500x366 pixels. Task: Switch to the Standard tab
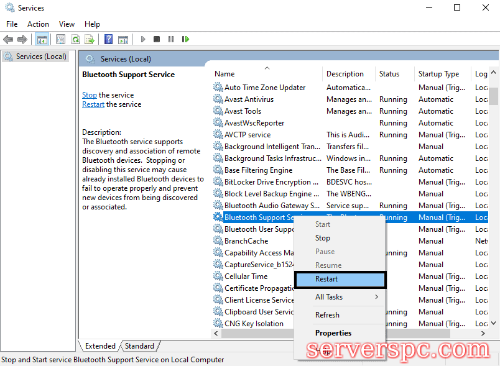(139, 346)
